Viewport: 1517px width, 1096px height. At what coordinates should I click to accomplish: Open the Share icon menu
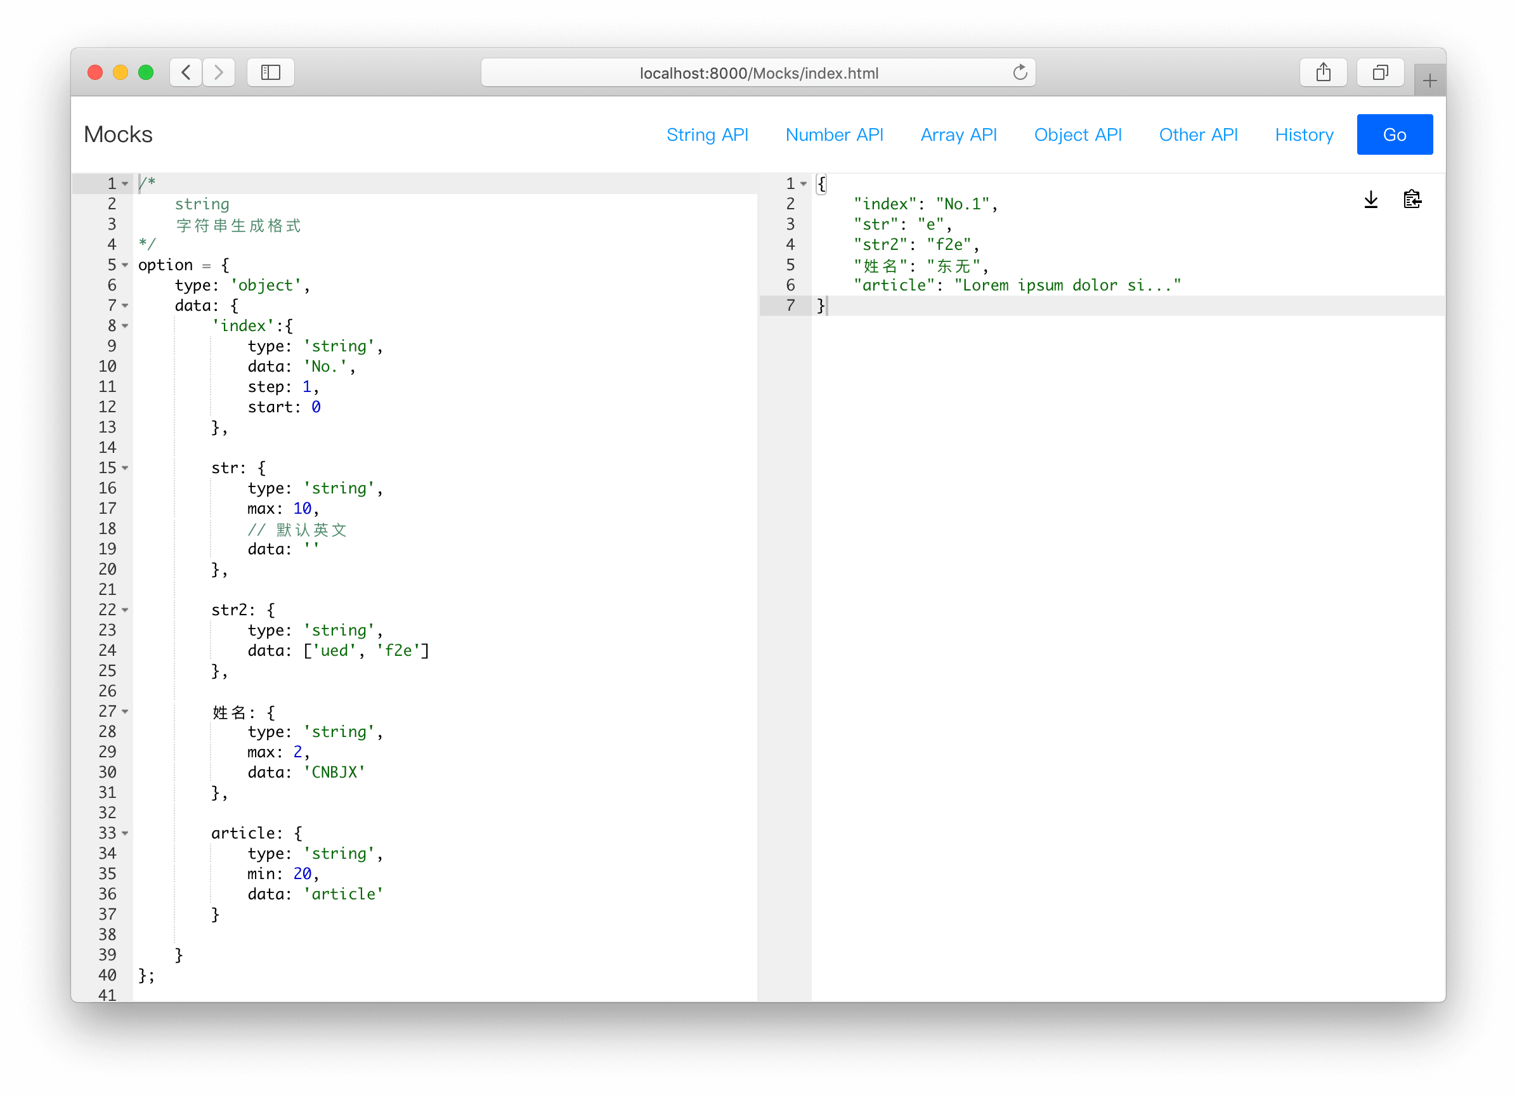click(1322, 72)
